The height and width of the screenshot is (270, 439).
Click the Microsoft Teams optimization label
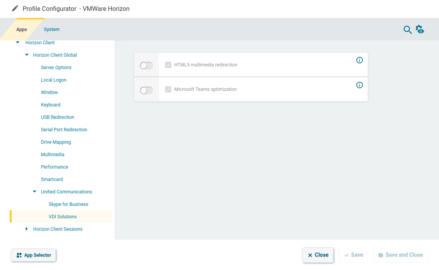[205, 89]
